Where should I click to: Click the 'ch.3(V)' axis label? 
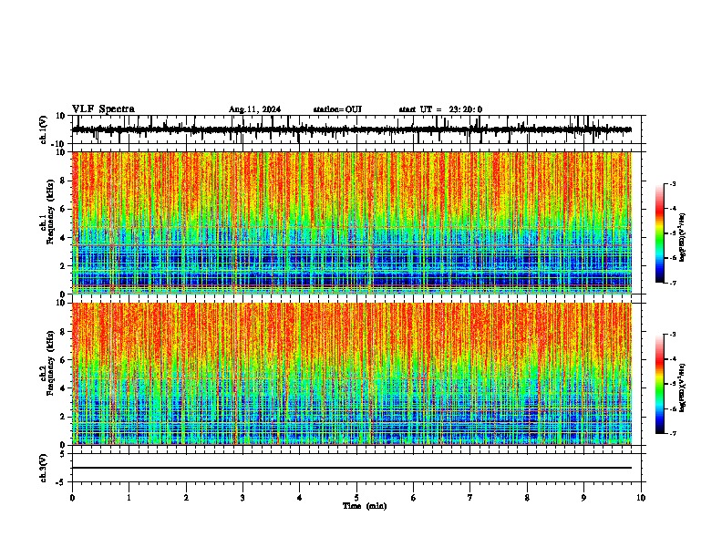point(44,469)
